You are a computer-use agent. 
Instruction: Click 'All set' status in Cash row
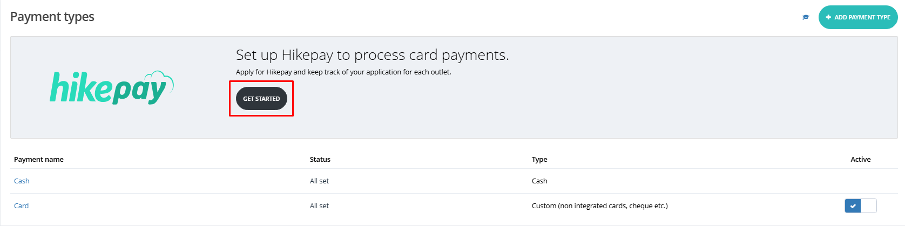pos(319,181)
